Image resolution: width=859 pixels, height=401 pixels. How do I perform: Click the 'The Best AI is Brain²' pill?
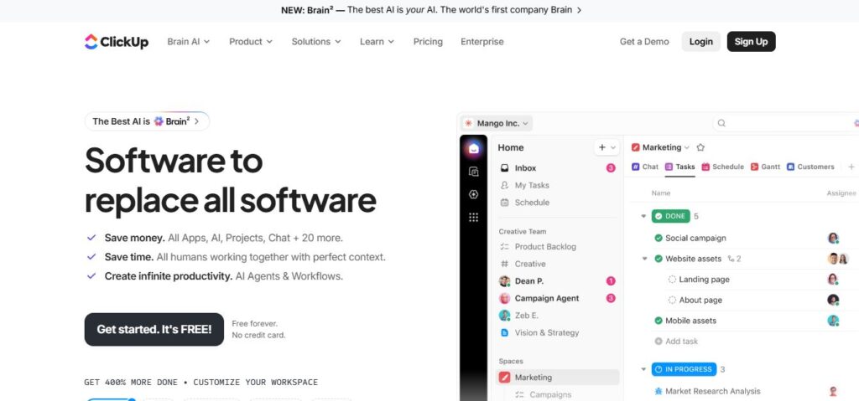click(x=147, y=121)
